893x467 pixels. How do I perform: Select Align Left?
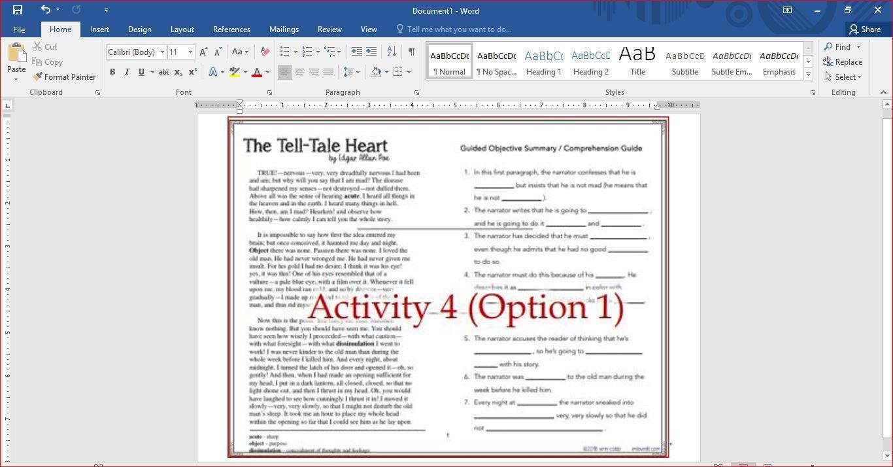click(x=284, y=72)
